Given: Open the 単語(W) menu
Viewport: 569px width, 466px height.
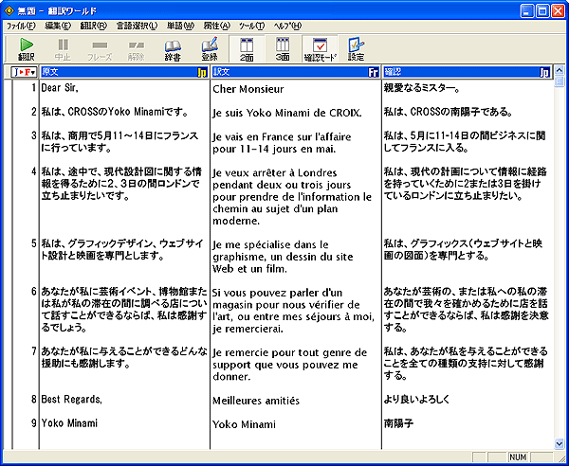Looking at the screenshot, I should pyautogui.click(x=180, y=26).
